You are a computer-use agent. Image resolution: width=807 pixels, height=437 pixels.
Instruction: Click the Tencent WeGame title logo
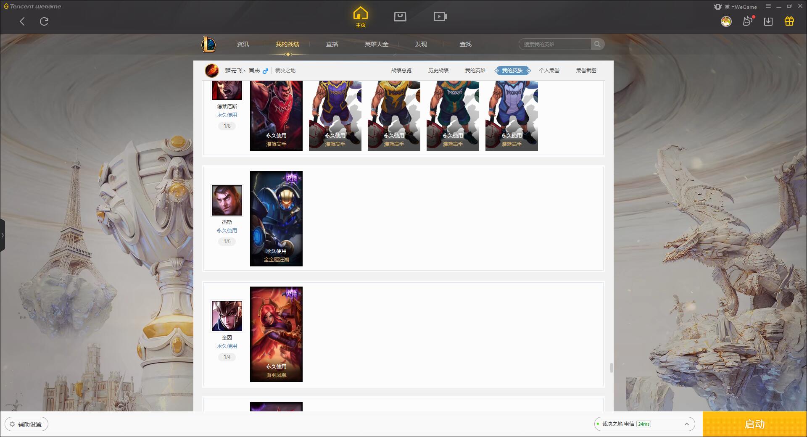click(32, 6)
